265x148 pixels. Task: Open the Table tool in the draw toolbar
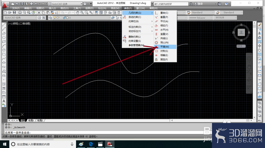click(4, 97)
